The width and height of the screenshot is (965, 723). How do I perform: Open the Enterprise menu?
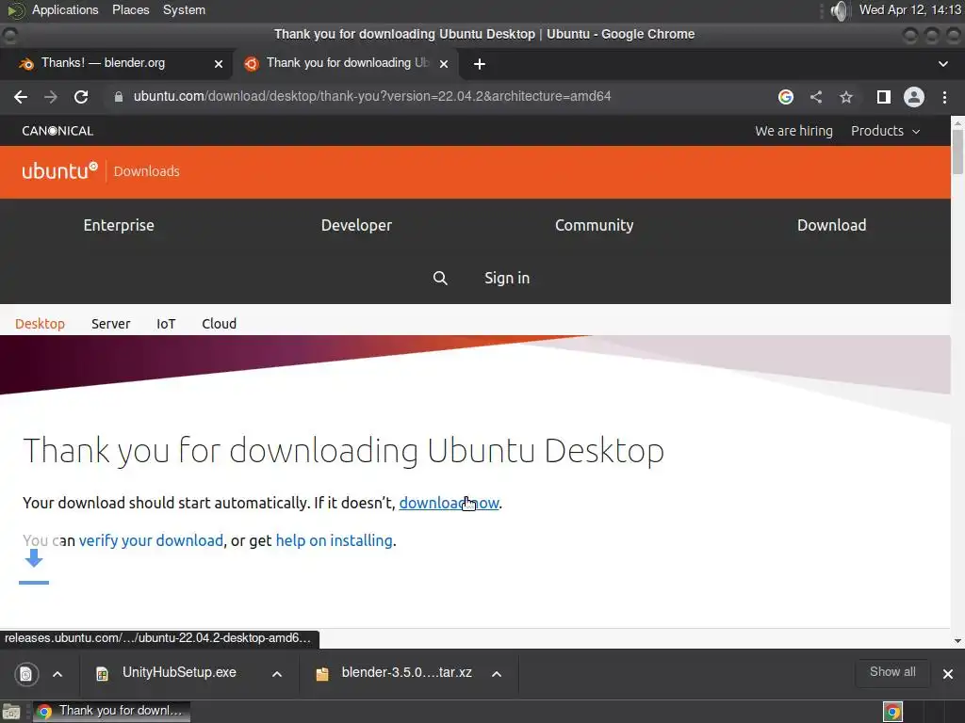click(x=119, y=226)
